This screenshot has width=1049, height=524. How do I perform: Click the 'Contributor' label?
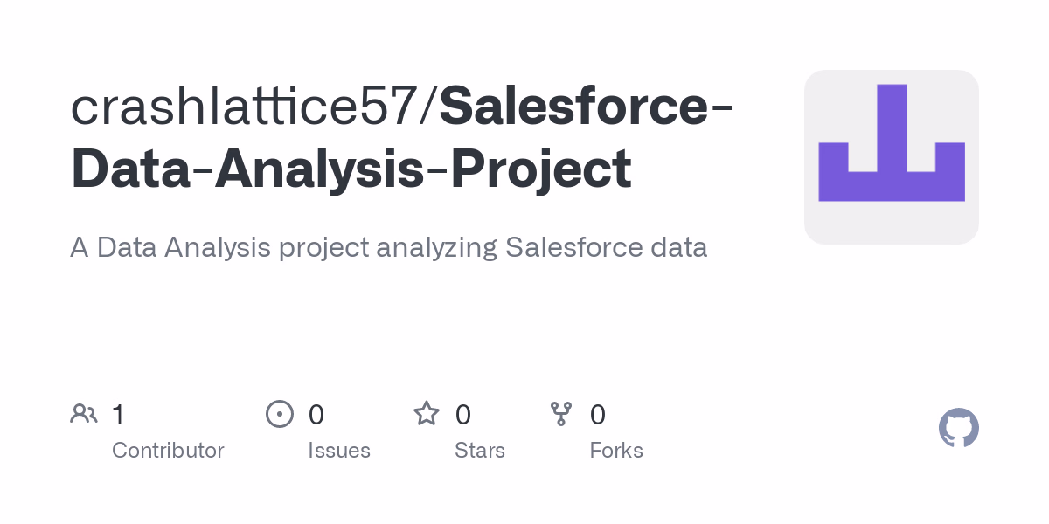pos(168,451)
